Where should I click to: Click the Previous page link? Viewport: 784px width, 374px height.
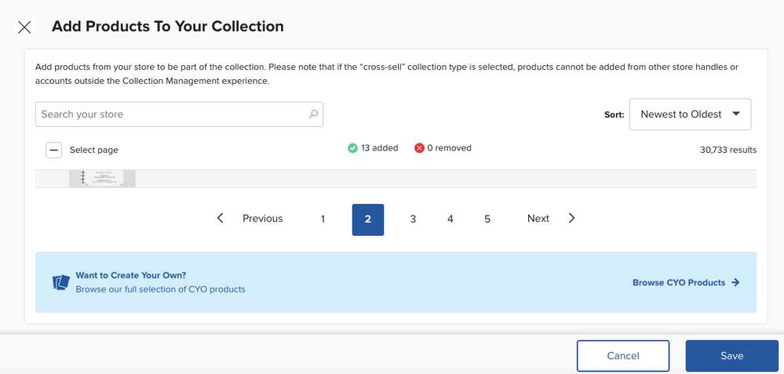click(x=262, y=219)
